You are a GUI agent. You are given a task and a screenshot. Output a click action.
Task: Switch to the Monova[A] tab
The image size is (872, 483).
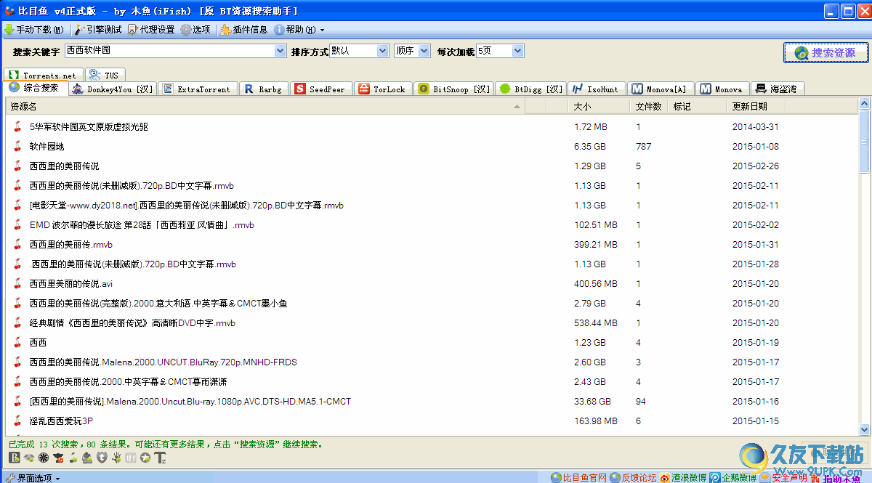[660, 89]
